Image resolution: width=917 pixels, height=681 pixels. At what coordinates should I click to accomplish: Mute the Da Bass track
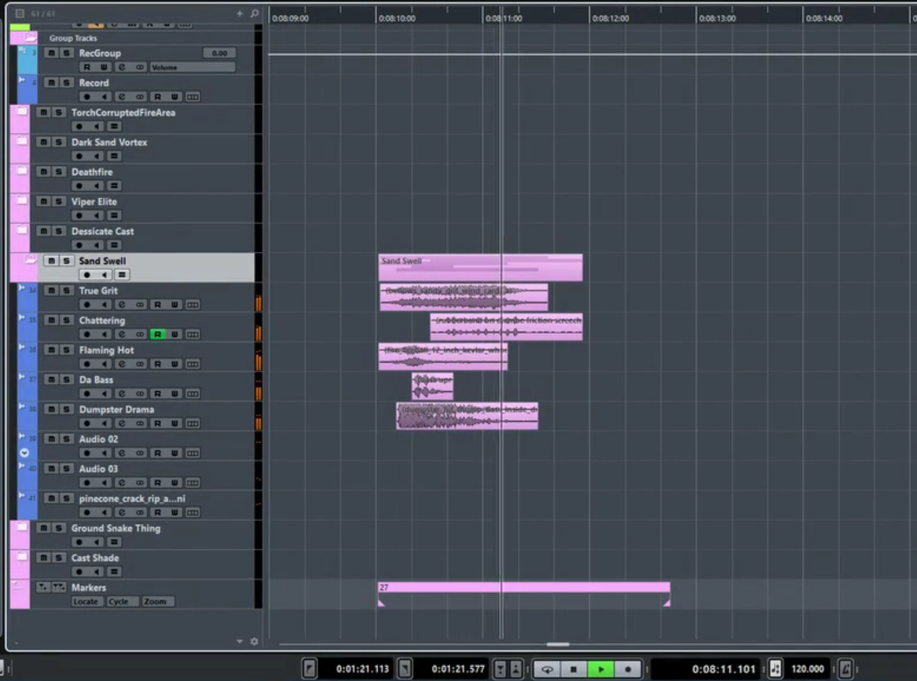pyautogui.click(x=51, y=380)
